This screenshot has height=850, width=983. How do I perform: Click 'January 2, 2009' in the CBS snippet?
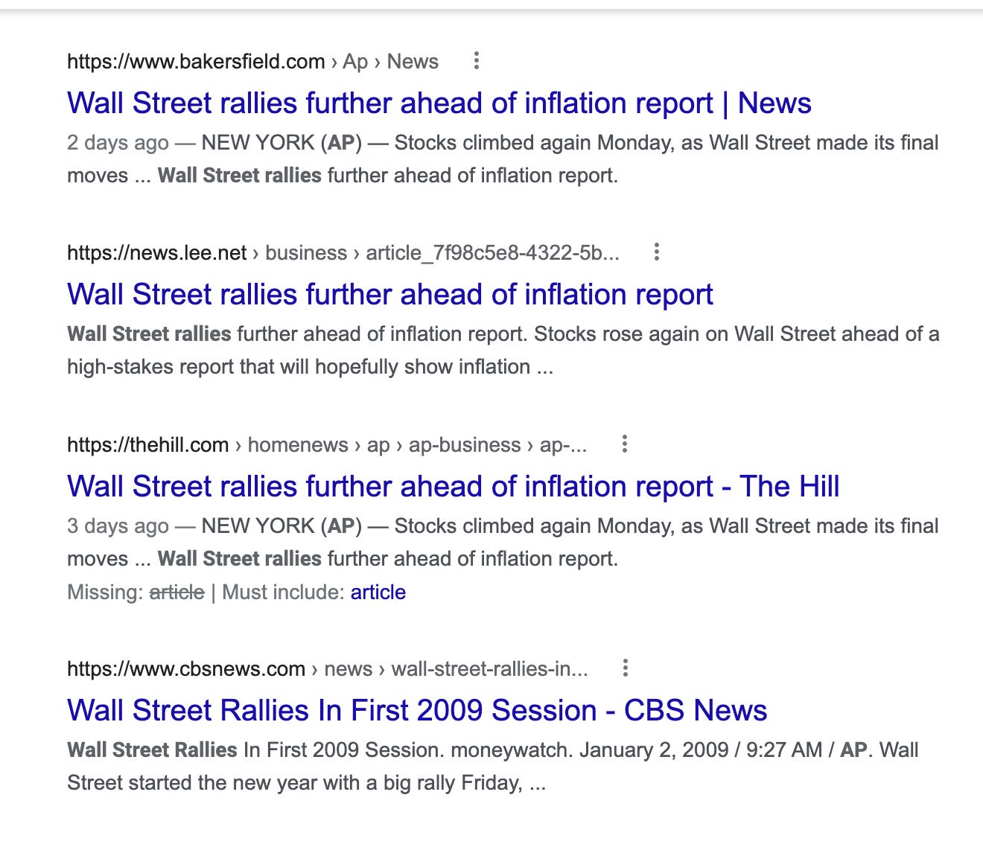coord(654,750)
